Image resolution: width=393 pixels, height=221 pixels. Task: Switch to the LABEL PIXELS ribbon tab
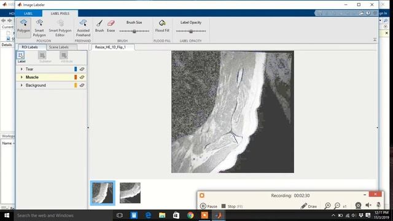click(x=60, y=14)
